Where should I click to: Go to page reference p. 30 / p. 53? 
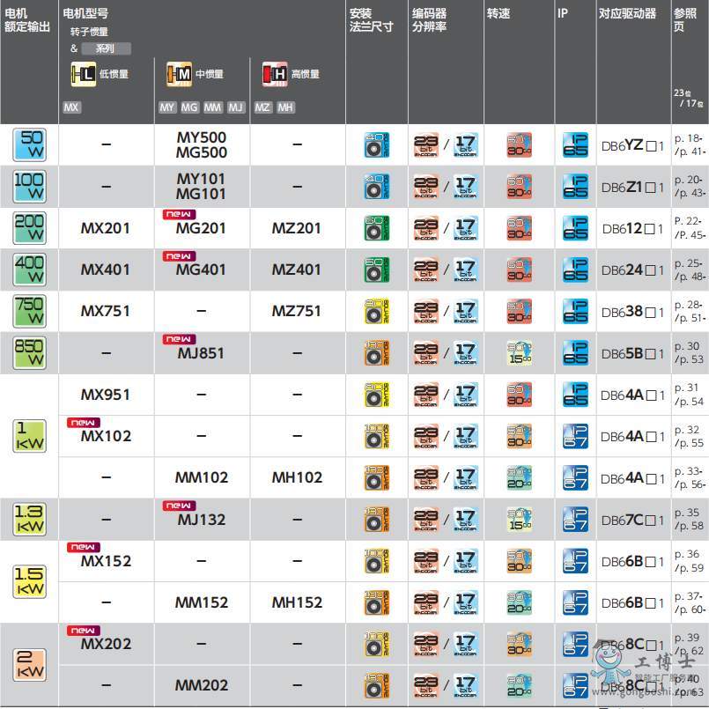(x=689, y=352)
